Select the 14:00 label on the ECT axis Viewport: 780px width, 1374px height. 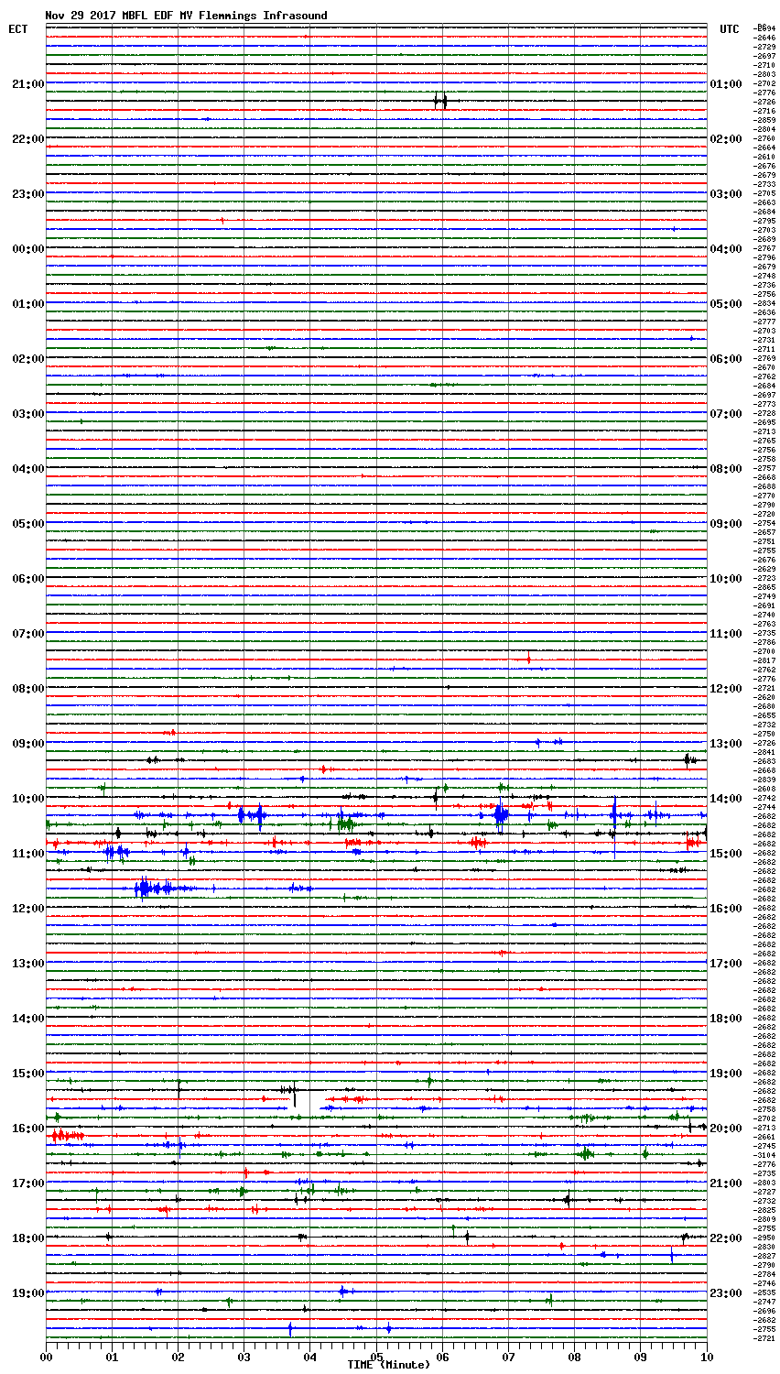[27, 1019]
